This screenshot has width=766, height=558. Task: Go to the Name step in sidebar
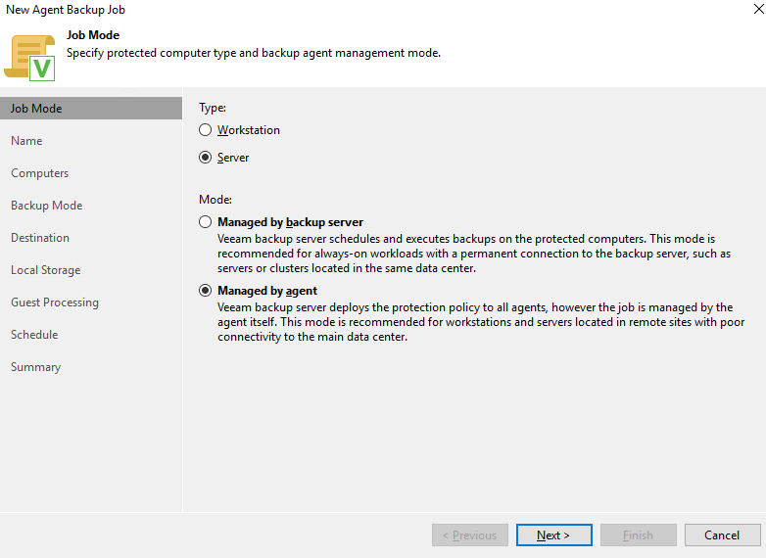click(26, 141)
